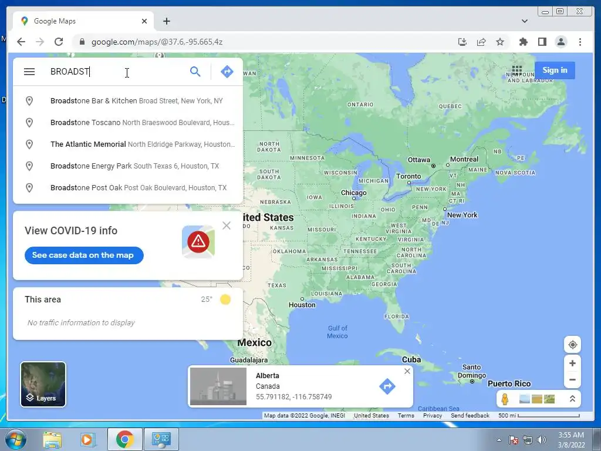Reload the page in Chrome

click(x=59, y=42)
